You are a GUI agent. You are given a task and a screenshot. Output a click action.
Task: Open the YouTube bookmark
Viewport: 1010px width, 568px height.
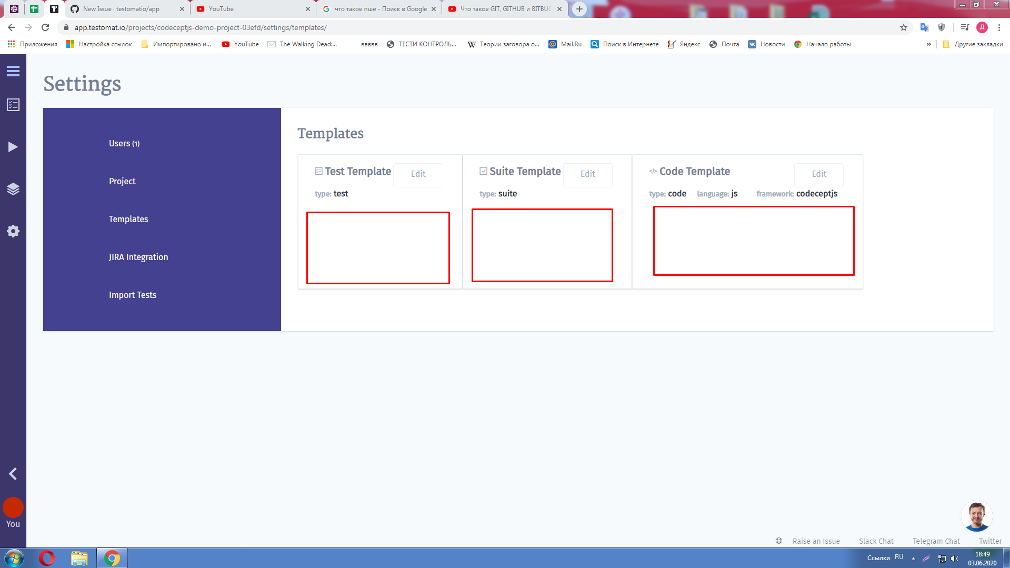(x=241, y=44)
